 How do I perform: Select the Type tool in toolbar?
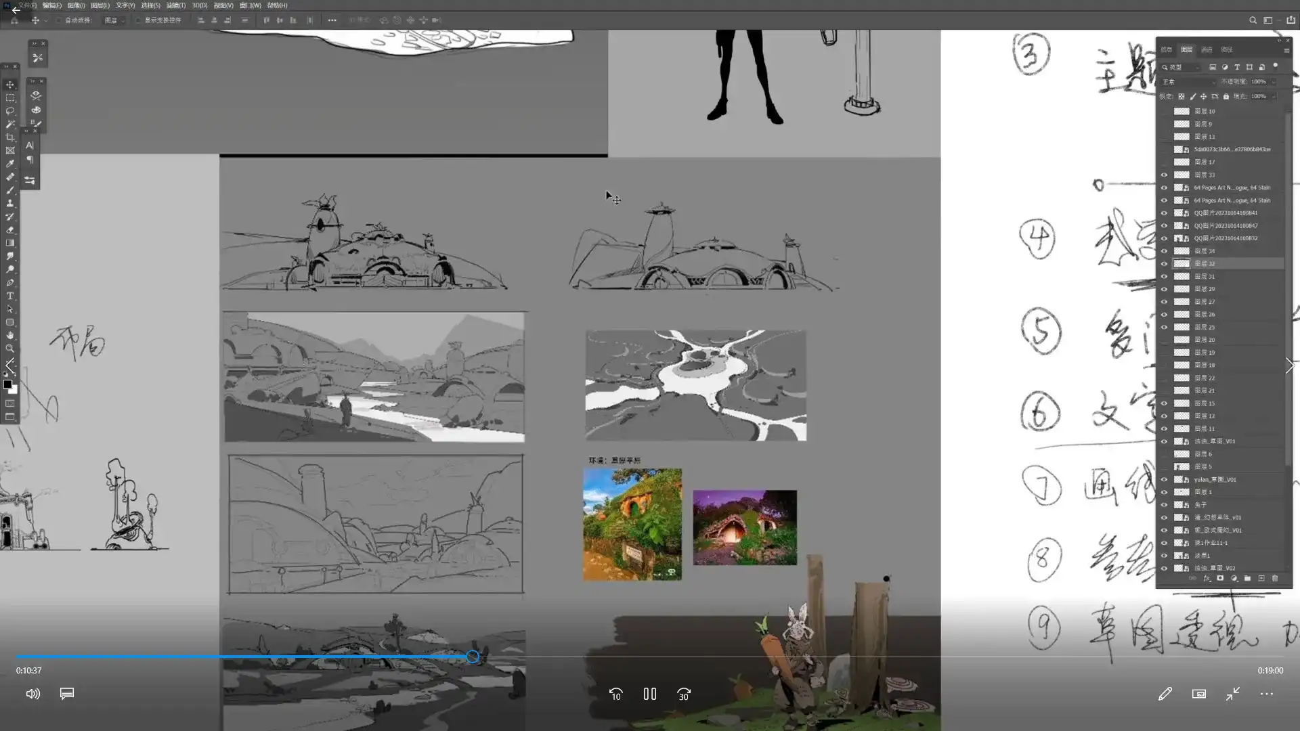(x=10, y=296)
